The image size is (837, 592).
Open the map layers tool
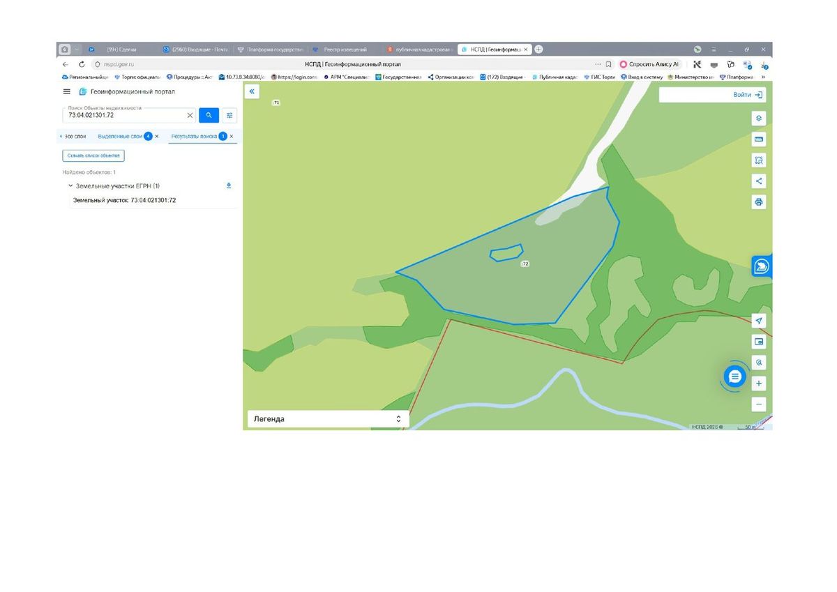click(759, 119)
